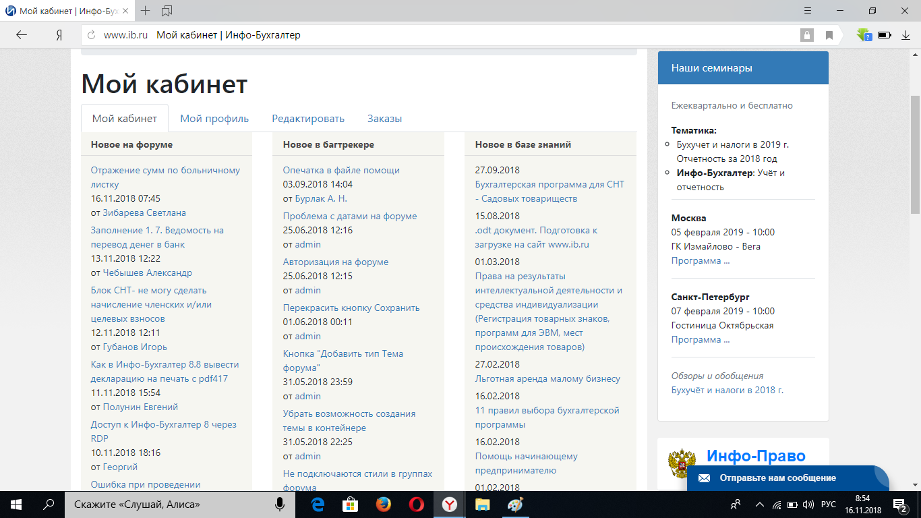Click the envelope icon in the message widget

pos(704,478)
